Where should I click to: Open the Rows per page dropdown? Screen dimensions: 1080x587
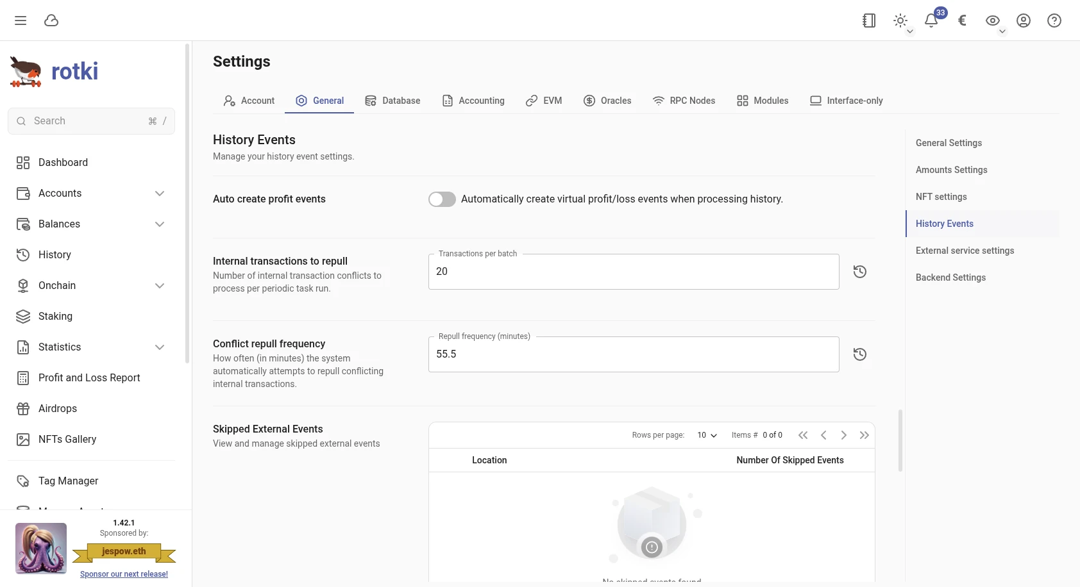[x=706, y=435]
